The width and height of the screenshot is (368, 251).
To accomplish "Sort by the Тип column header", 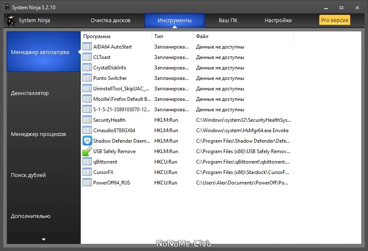I will click(x=158, y=36).
